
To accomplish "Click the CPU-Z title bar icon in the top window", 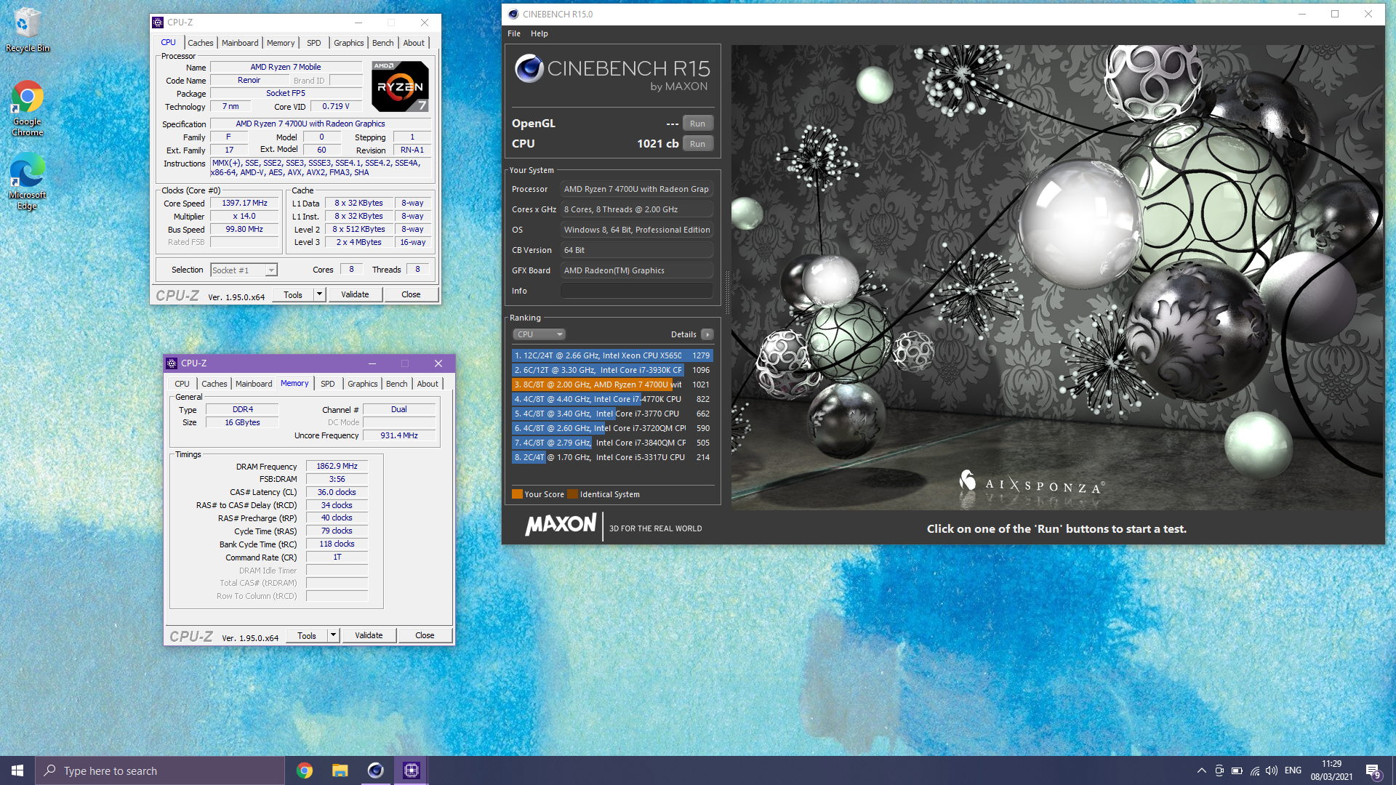I will coord(159,23).
